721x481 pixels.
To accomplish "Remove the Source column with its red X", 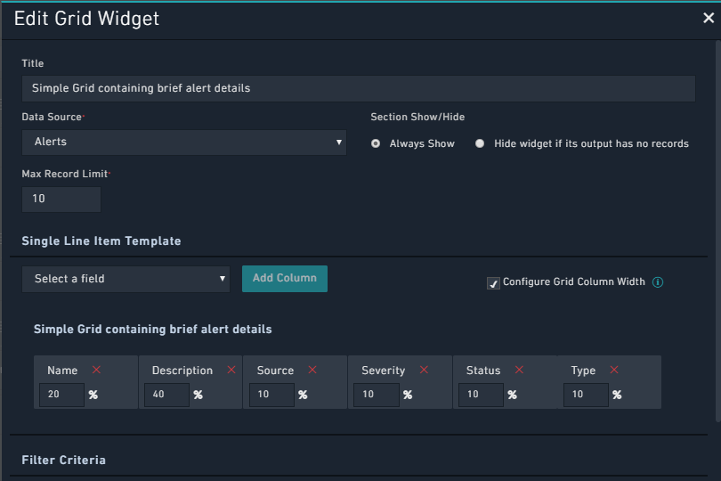I will point(312,370).
